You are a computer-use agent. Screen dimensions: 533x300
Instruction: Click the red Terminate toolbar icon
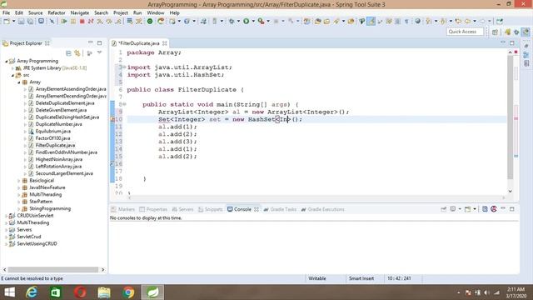click(82, 21)
